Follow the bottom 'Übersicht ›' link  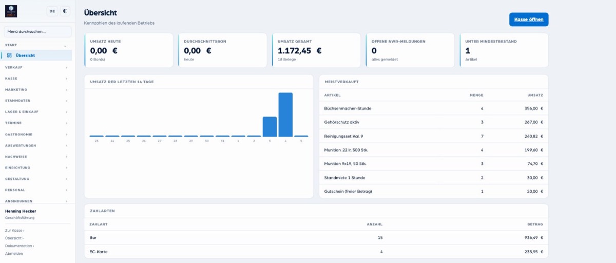click(14, 238)
